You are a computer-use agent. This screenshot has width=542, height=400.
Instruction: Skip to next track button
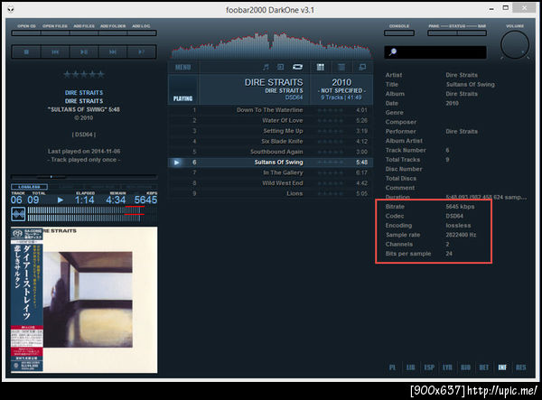(x=113, y=51)
